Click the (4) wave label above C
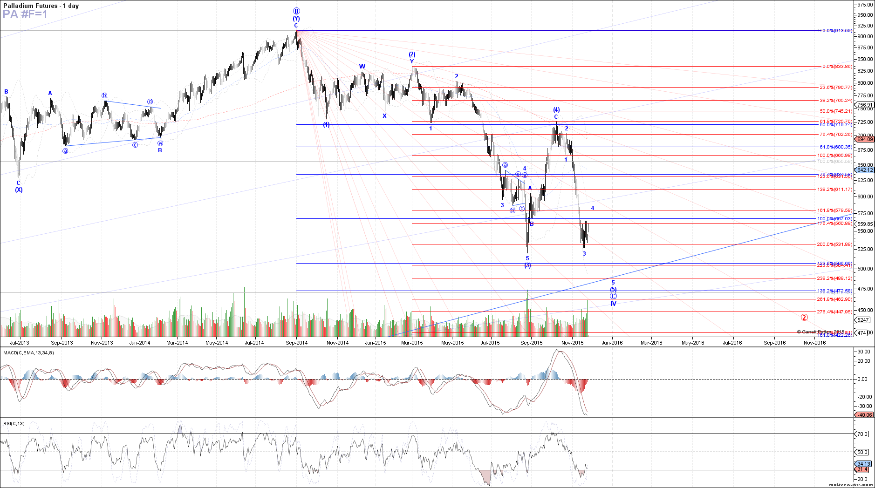875x488 pixels. (x=556, y=110)
